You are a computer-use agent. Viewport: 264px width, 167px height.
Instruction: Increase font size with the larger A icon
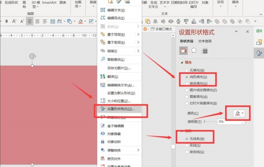pyautogui.click(x=14, y=21)
